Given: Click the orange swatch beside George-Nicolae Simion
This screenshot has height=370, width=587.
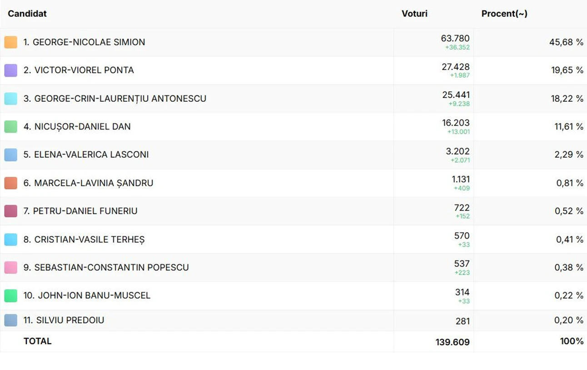Looking at the screenshot, I should coord(11,42).
